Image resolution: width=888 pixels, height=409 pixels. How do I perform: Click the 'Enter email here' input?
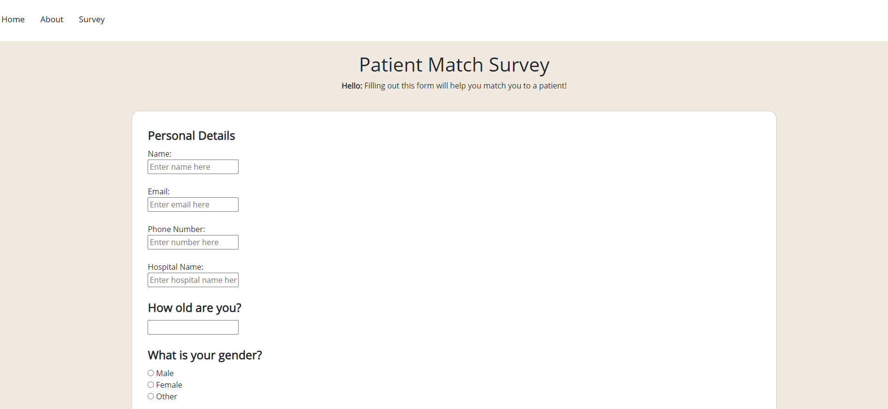193,204
